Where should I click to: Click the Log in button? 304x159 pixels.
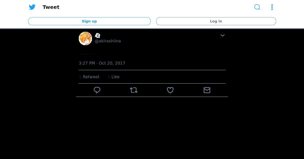[x=216, y=21]
